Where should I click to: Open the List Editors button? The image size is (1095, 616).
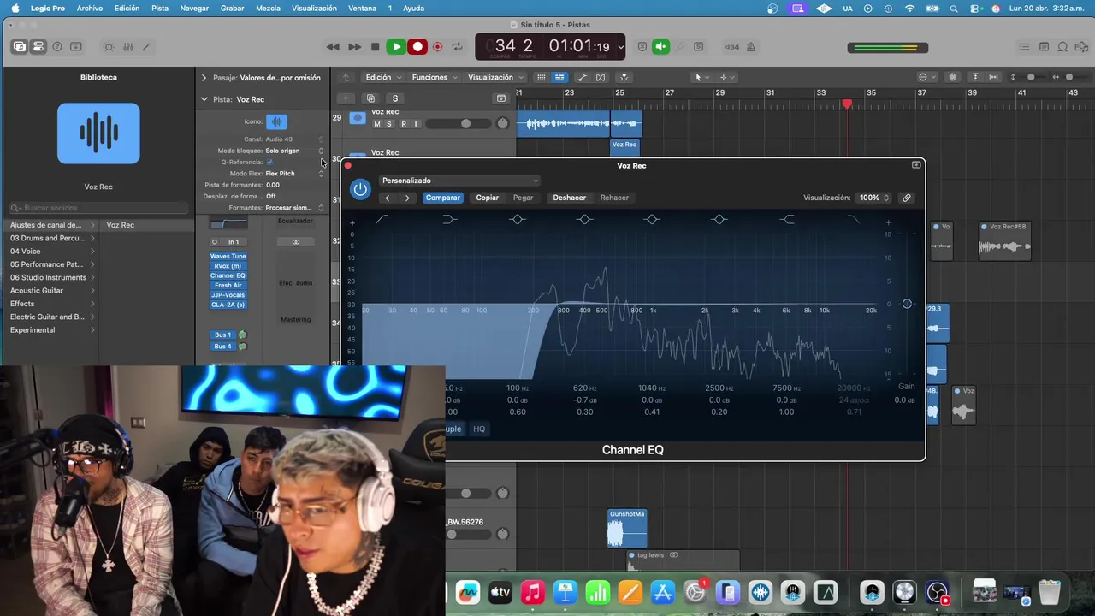tap(1025, 47)
